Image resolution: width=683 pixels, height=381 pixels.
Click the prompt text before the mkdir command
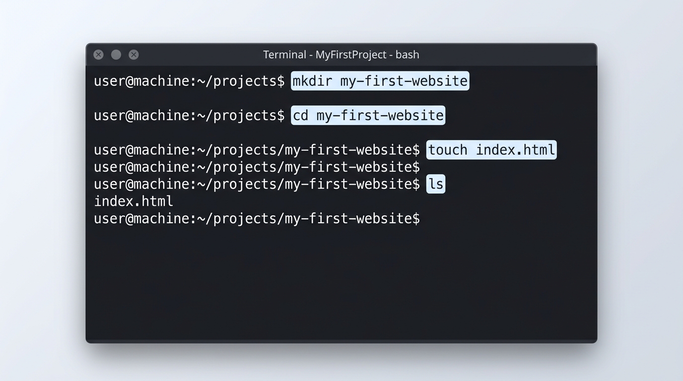click(189, 81)
